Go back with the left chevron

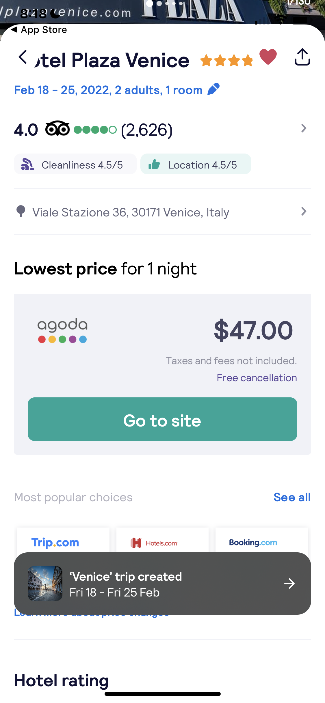coord(23,57)
